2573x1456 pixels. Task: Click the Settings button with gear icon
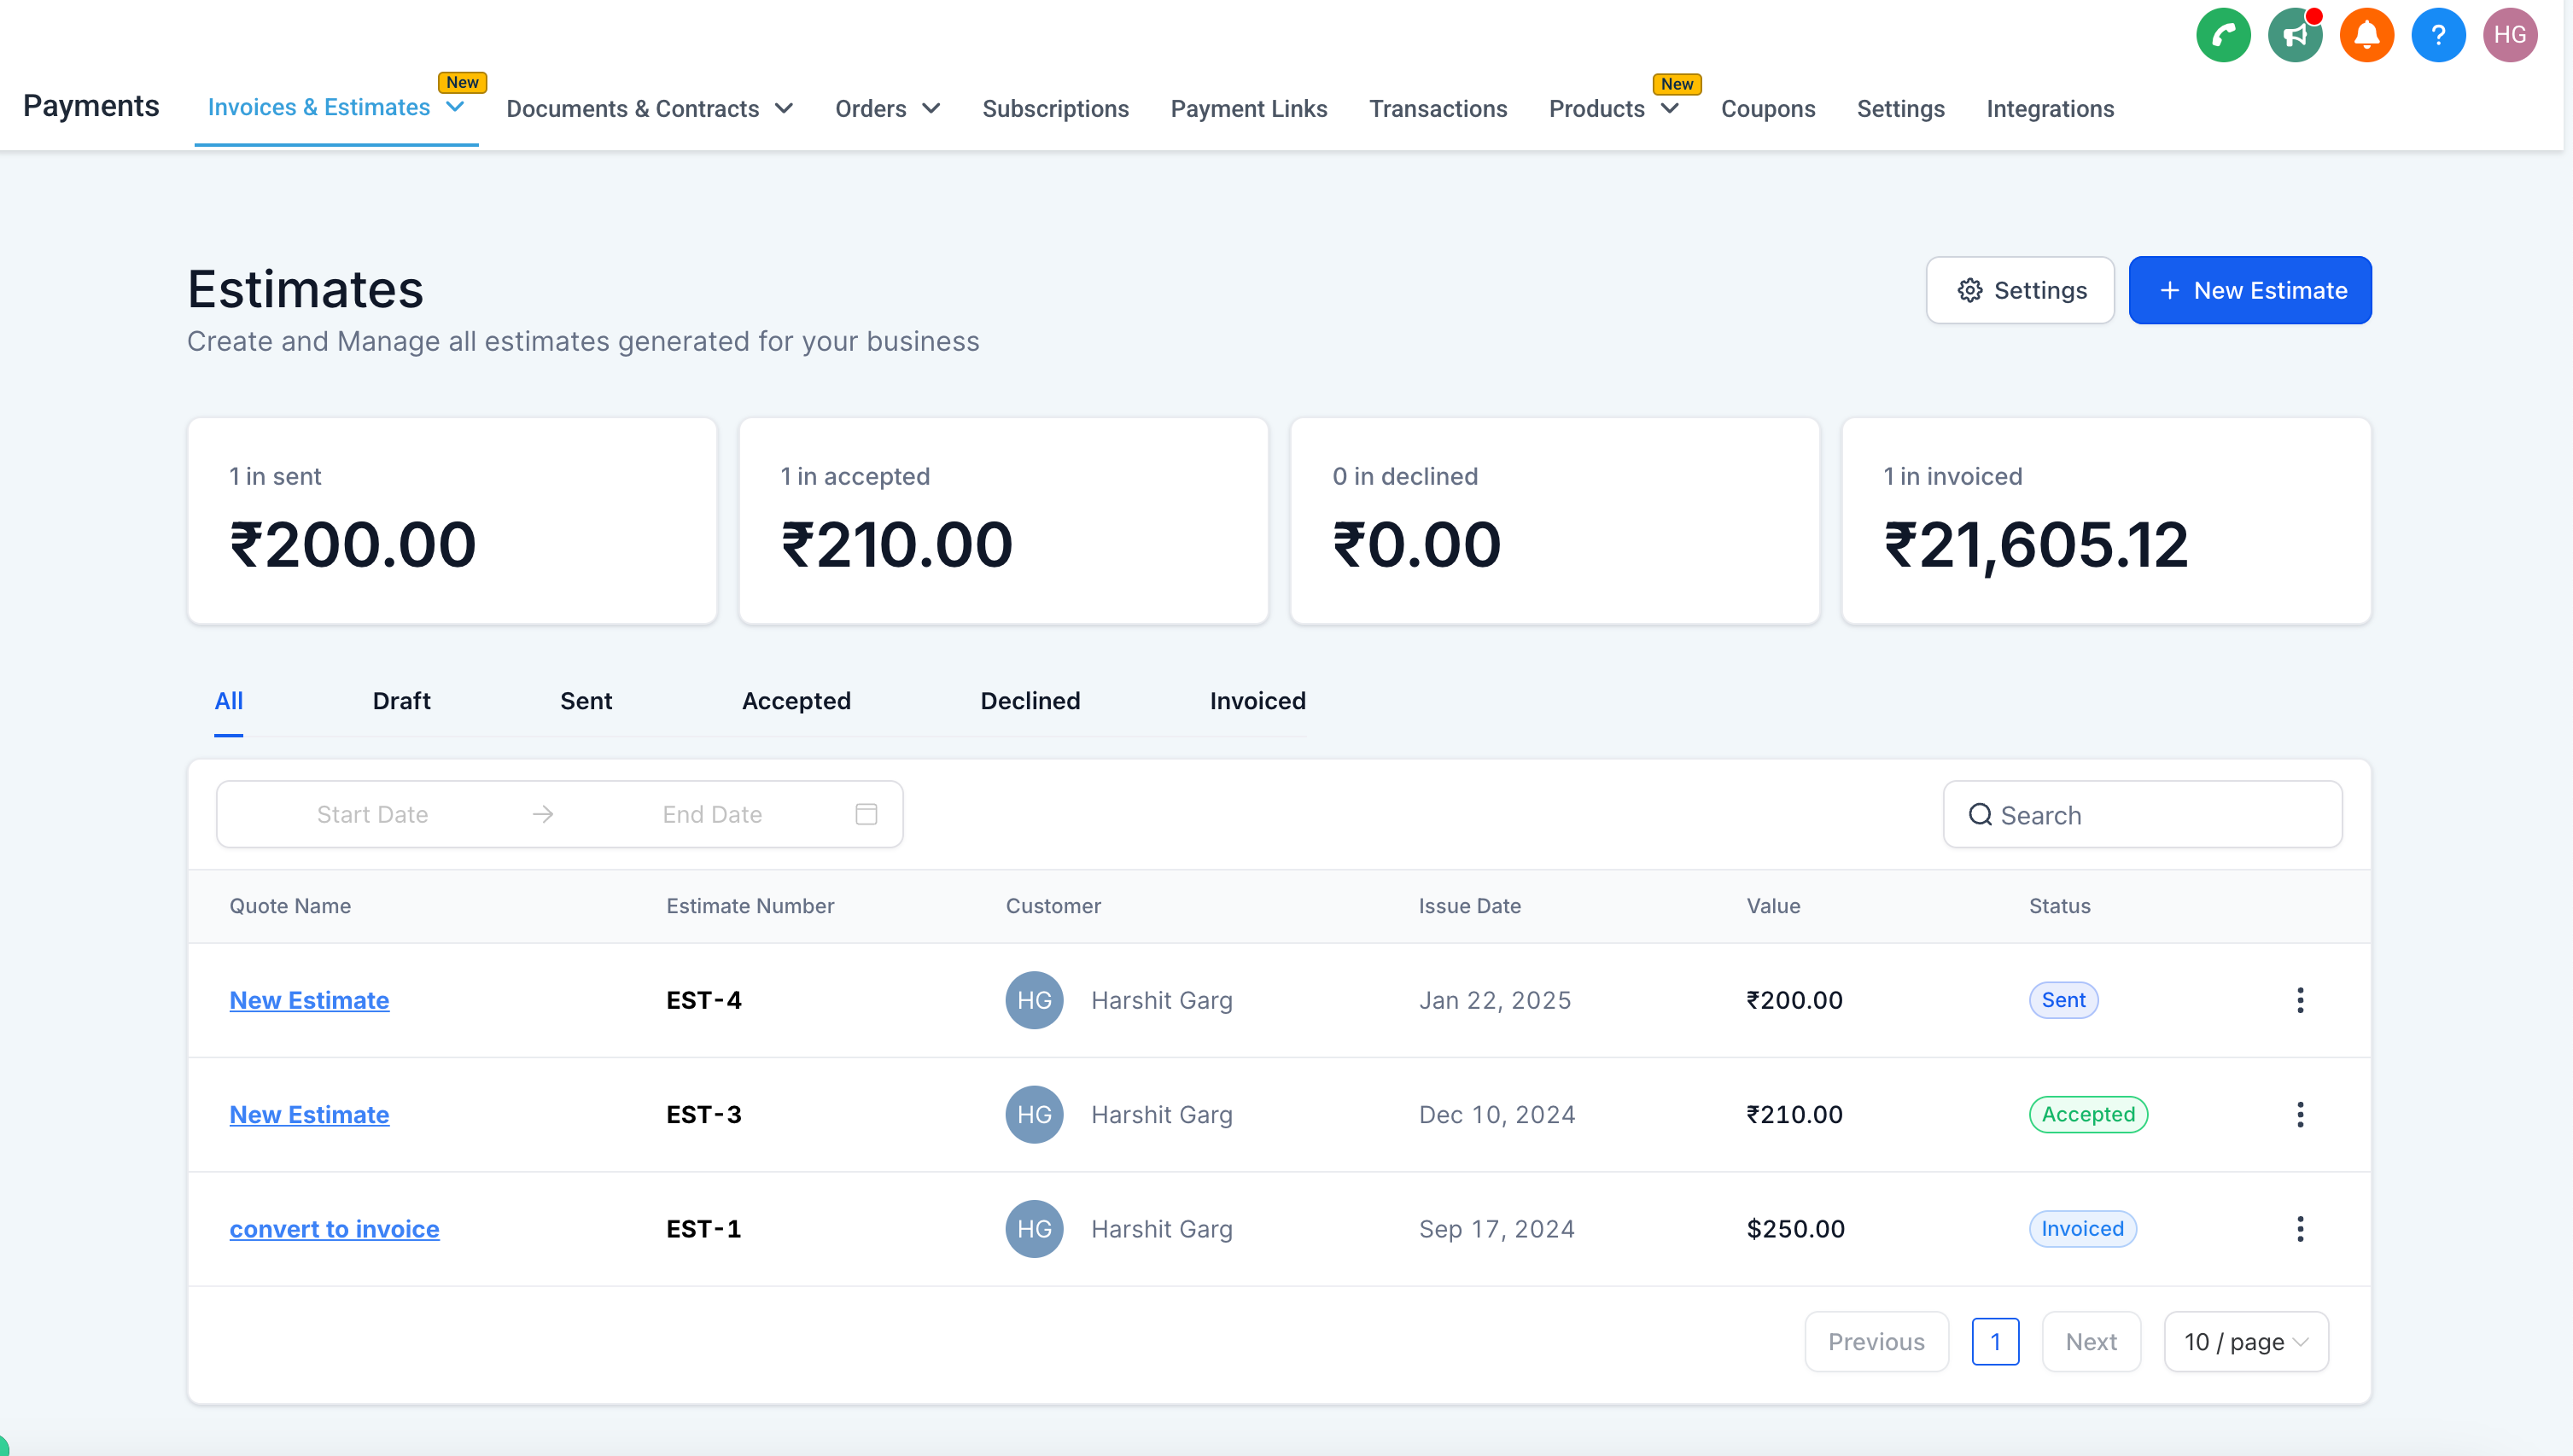(2019, 290)
